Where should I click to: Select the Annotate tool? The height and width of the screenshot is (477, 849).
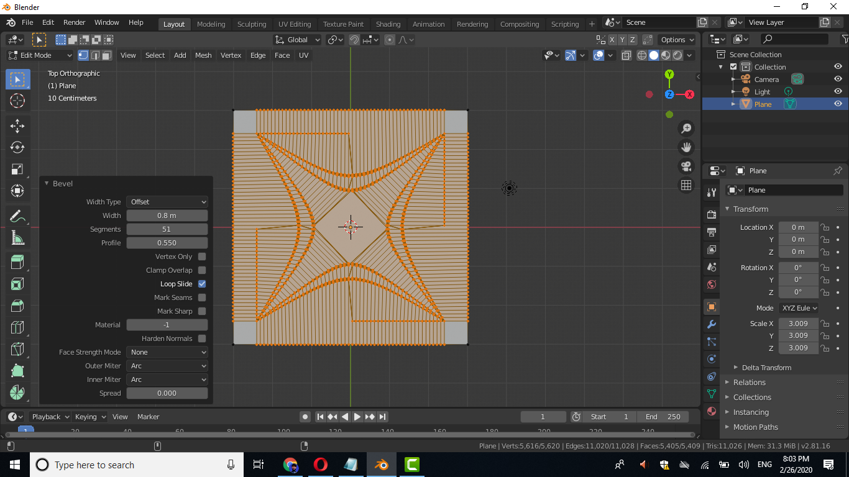[x=17, y=216]
